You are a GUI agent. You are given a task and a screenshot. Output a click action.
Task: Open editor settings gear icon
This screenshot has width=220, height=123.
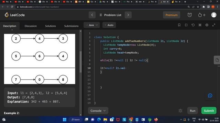207,25
